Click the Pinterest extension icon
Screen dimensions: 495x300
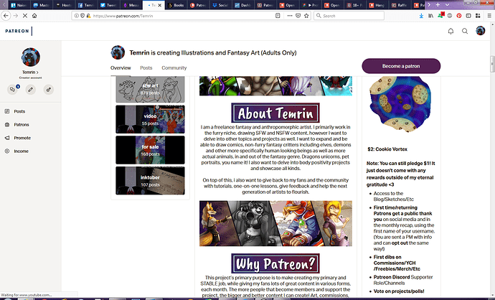[459, 16]
